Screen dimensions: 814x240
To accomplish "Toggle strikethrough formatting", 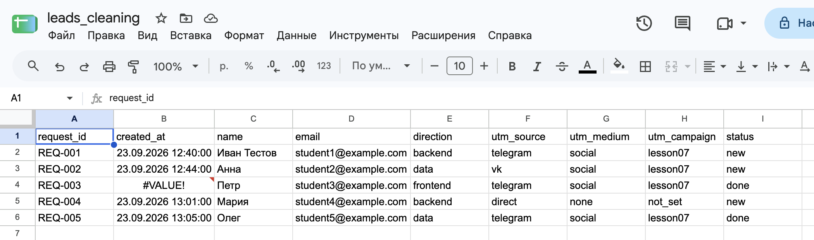I will pos(562,67).
